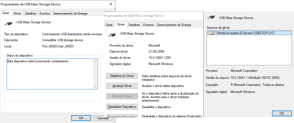Open Eventos tab in middle window
Image resolution: width=294 pixels, height=123 pixels.
point(148,25)
